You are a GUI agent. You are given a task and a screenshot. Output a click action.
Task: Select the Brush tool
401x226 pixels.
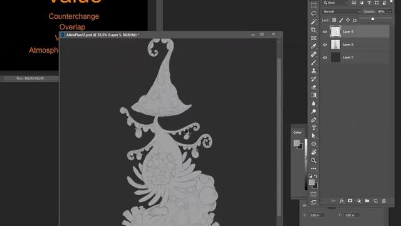[x=313, y=63]
